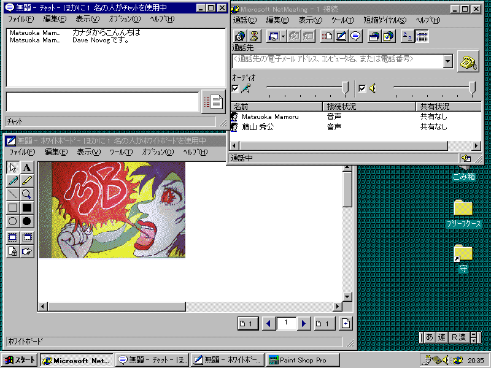Switch NetMeeting list to details view
Screen dimensions: 491x368
pos(422,37)
